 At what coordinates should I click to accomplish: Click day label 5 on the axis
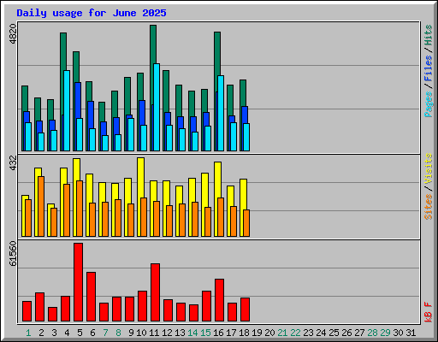point(80,333)
